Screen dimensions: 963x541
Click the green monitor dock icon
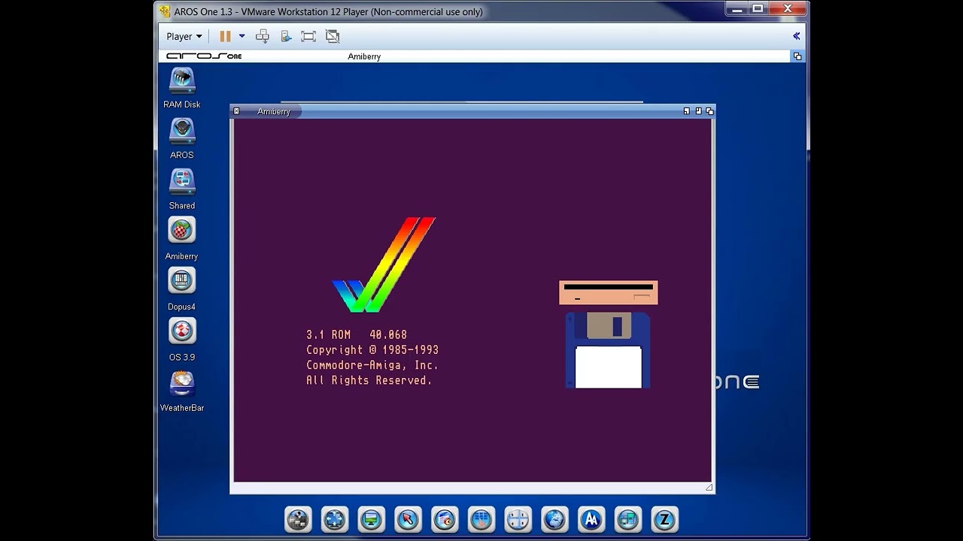pos(371,519)
